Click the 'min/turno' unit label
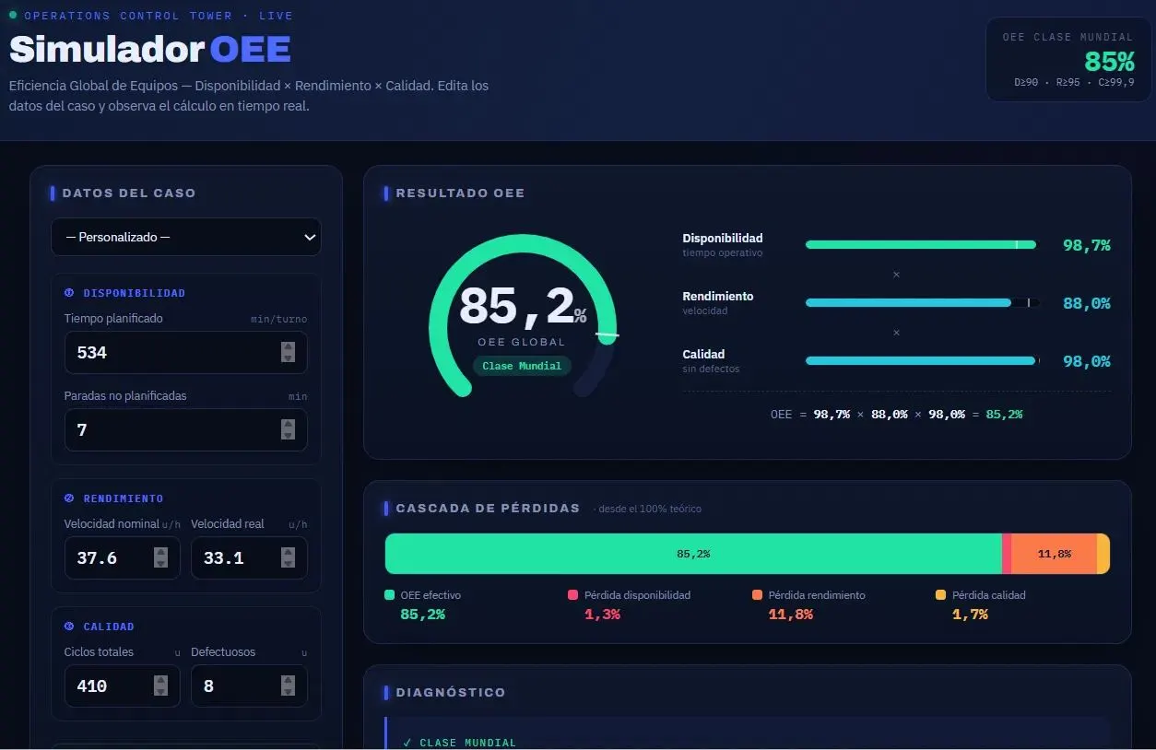Image resolution: width=1156 pixels, height=750 pixels. pyautogui.click(x=279, y=320)
